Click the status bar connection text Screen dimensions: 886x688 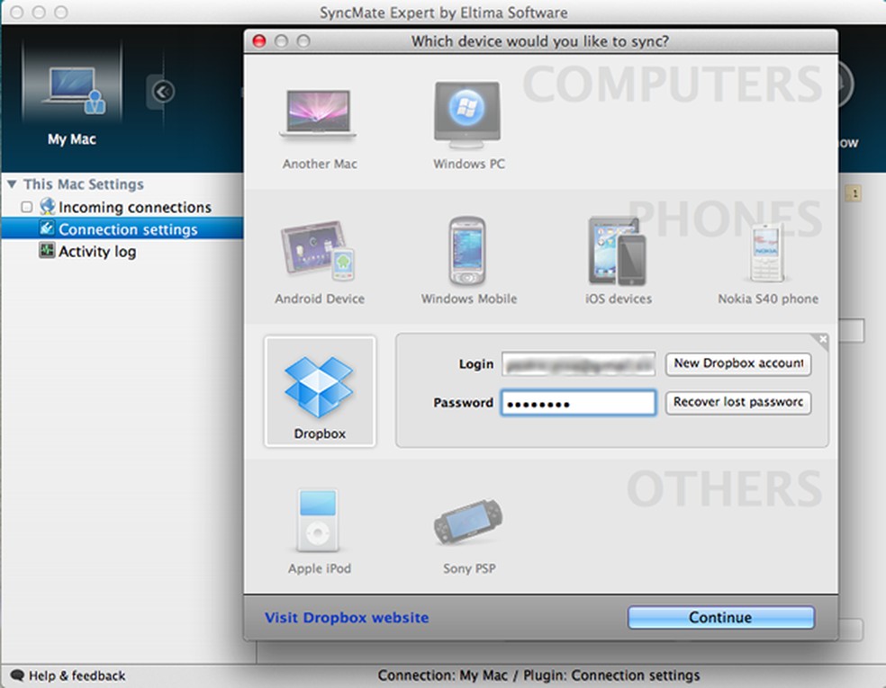[x=538, y=675]
